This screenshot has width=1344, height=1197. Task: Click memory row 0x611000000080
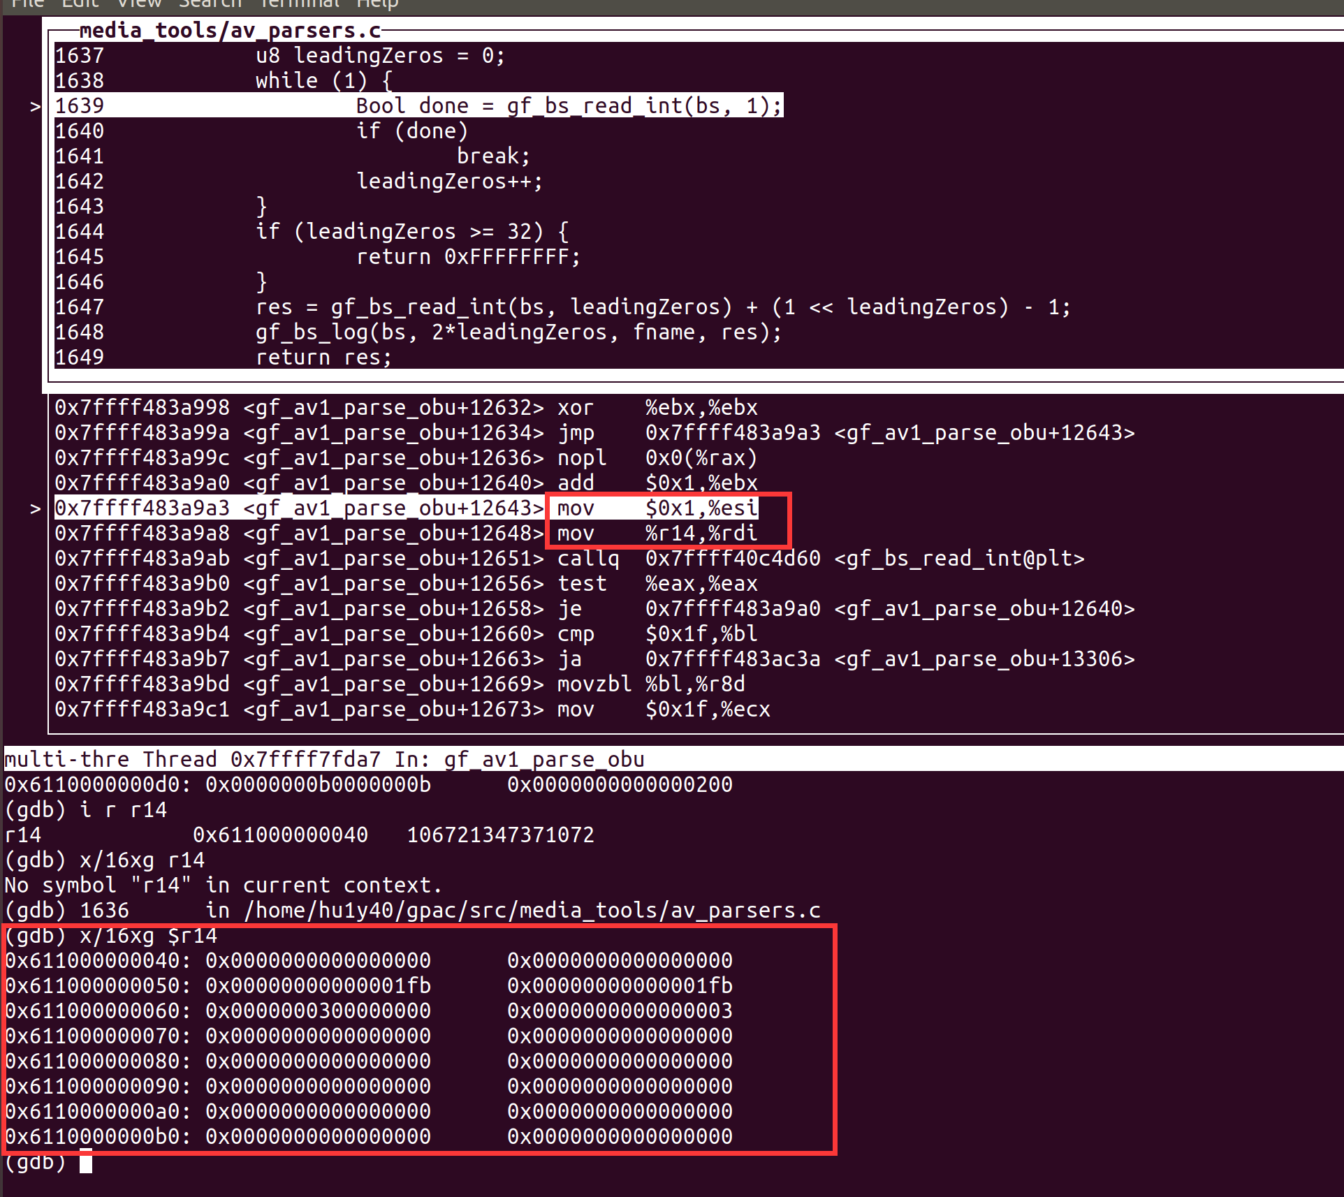(x=368, y=1061)
